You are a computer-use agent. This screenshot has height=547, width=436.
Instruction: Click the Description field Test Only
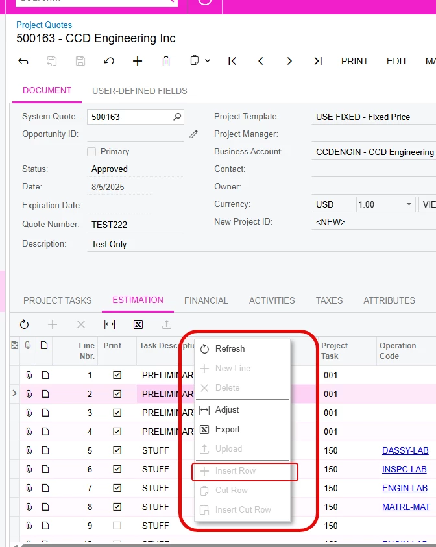pyautogui.click(x=261, y=244)
